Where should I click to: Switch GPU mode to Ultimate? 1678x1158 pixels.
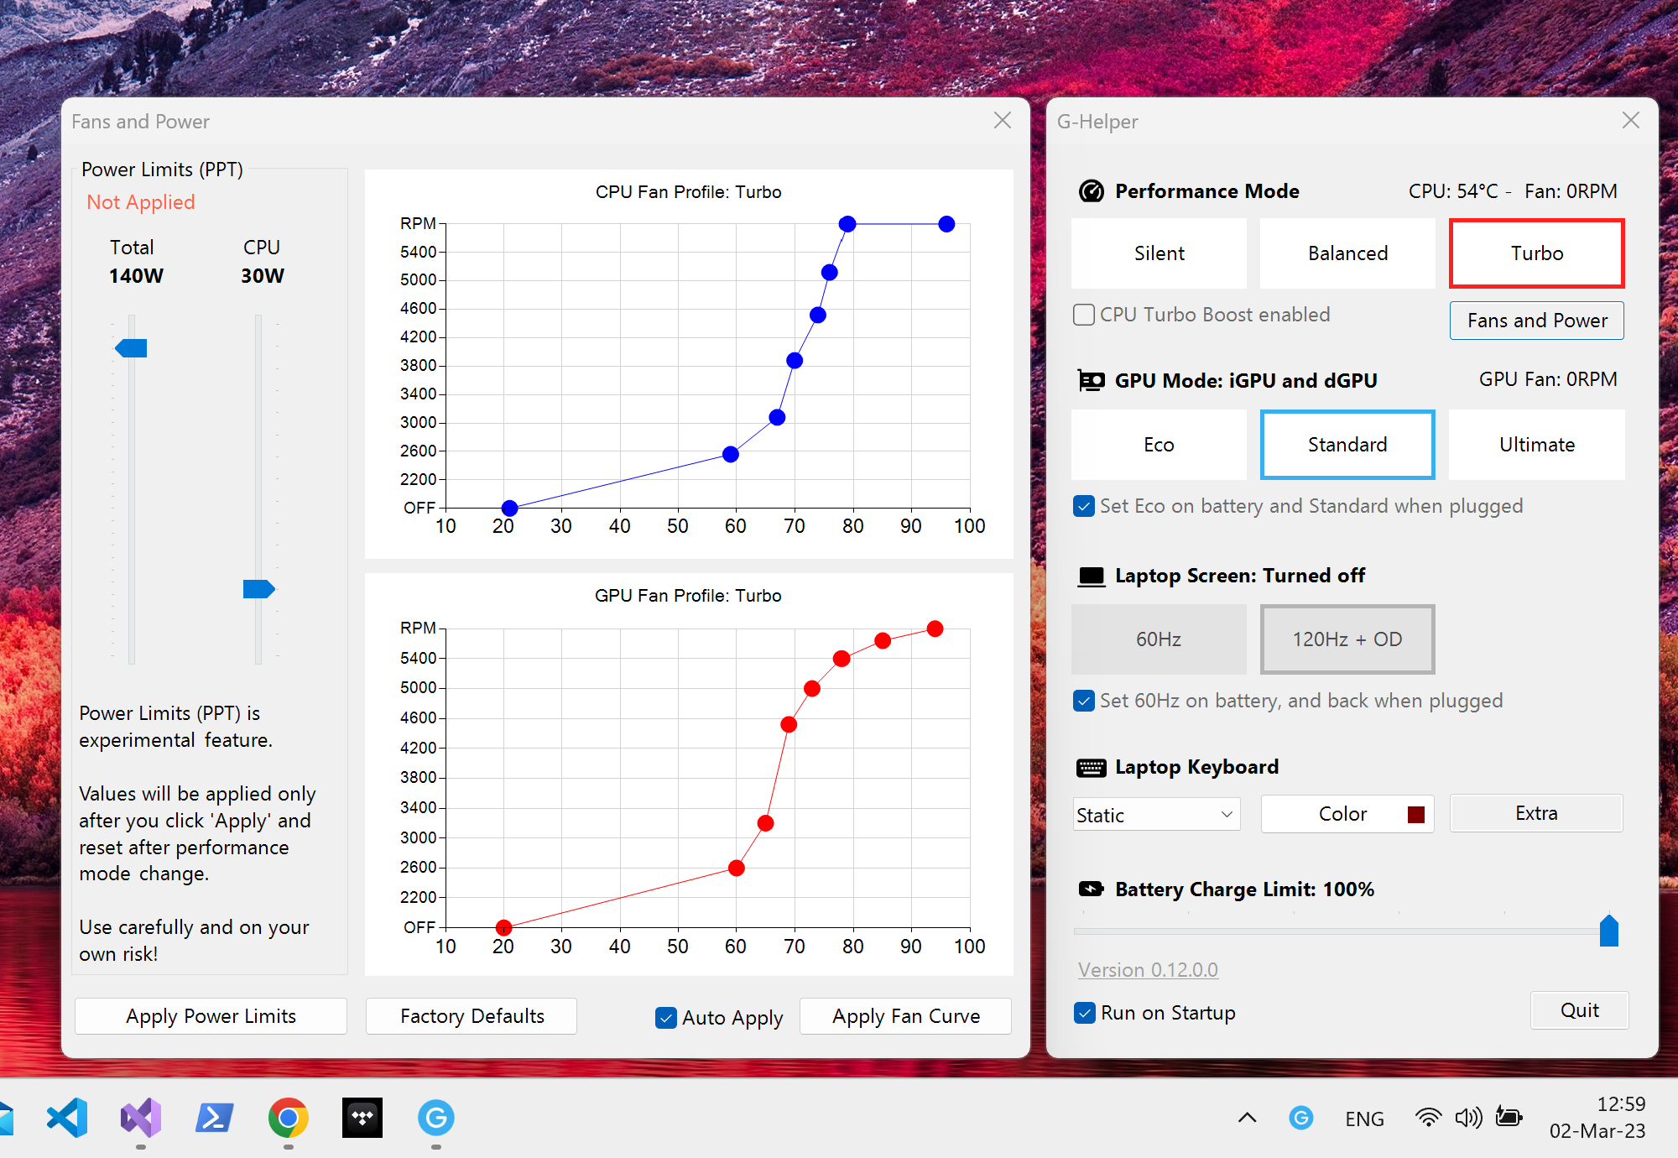pos(1536,445)
